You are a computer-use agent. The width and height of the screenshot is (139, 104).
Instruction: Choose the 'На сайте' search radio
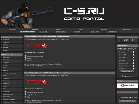coord(130,98)
